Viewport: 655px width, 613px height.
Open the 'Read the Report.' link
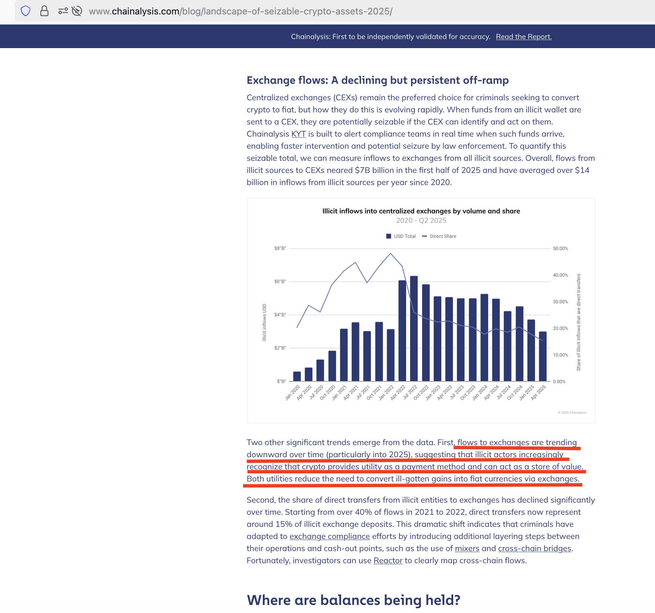tap(524, 37)
